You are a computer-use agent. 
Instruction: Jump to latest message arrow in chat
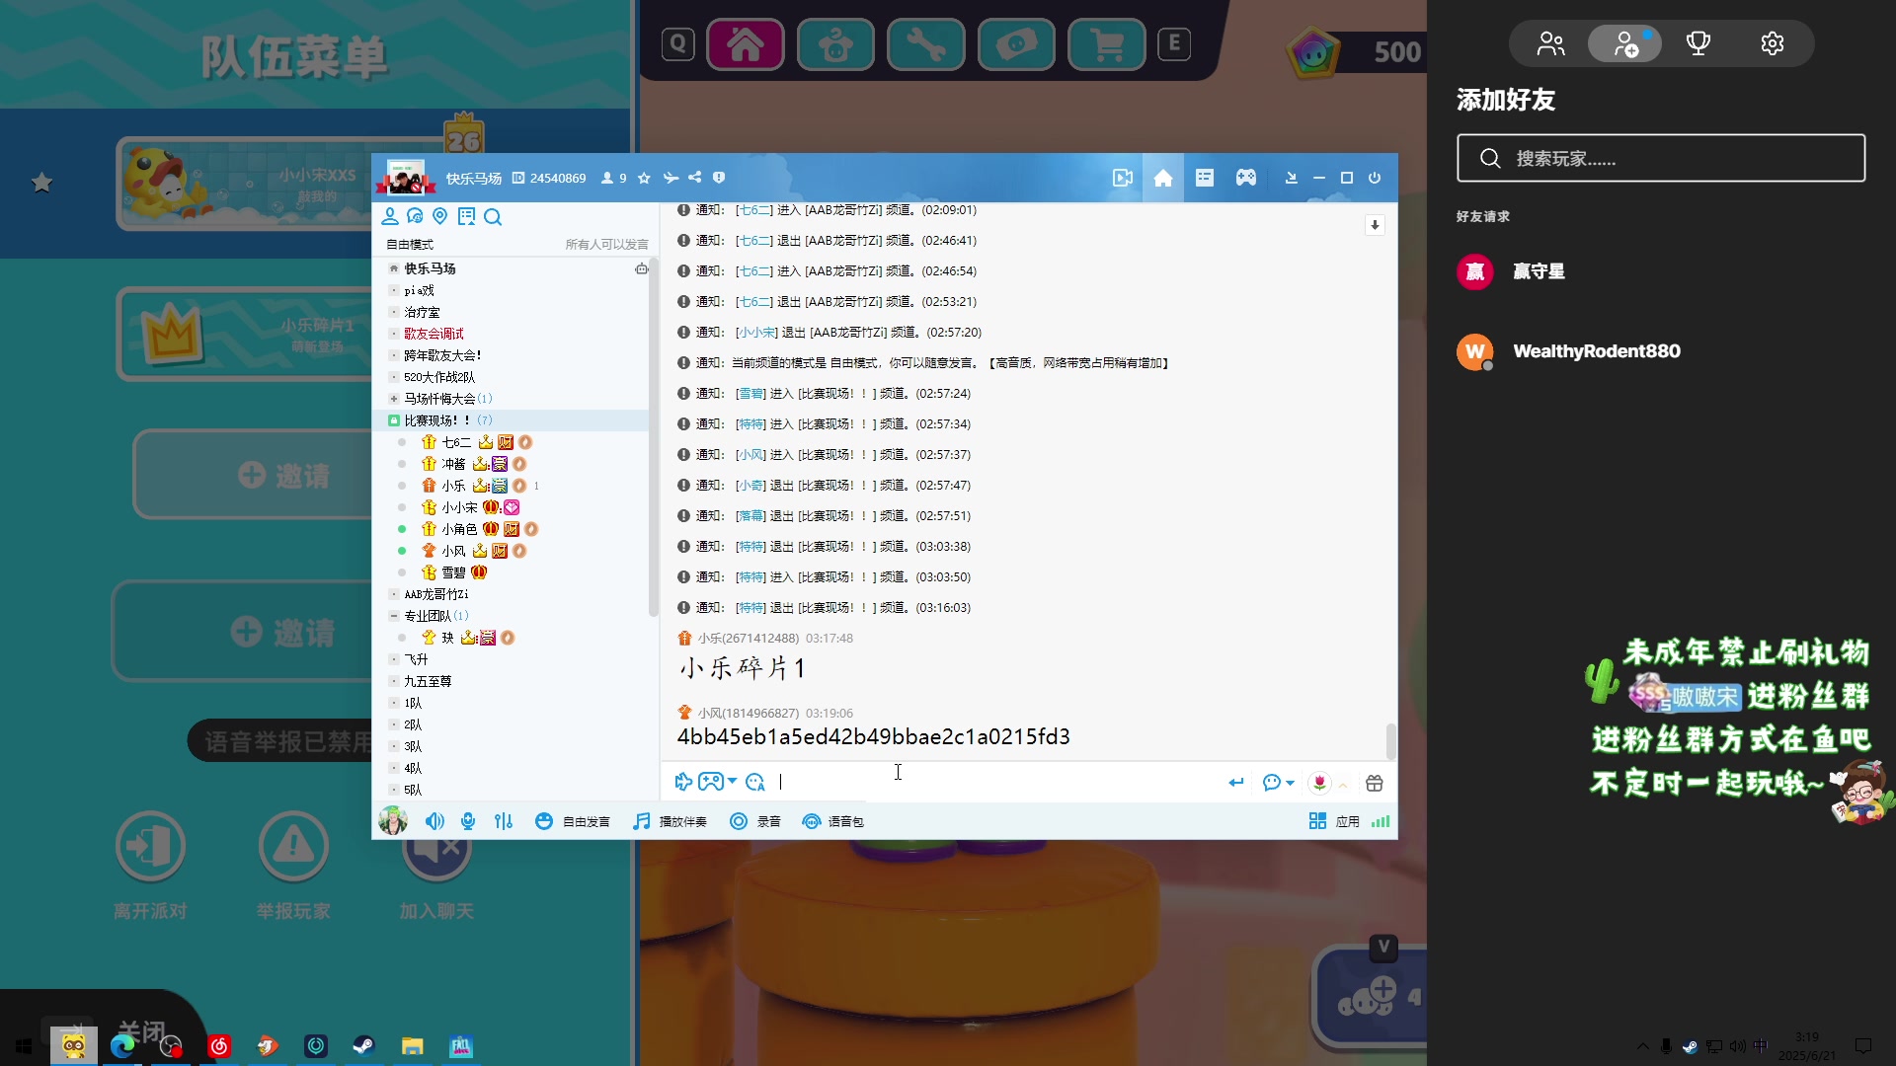click(x=1375, y=225)
